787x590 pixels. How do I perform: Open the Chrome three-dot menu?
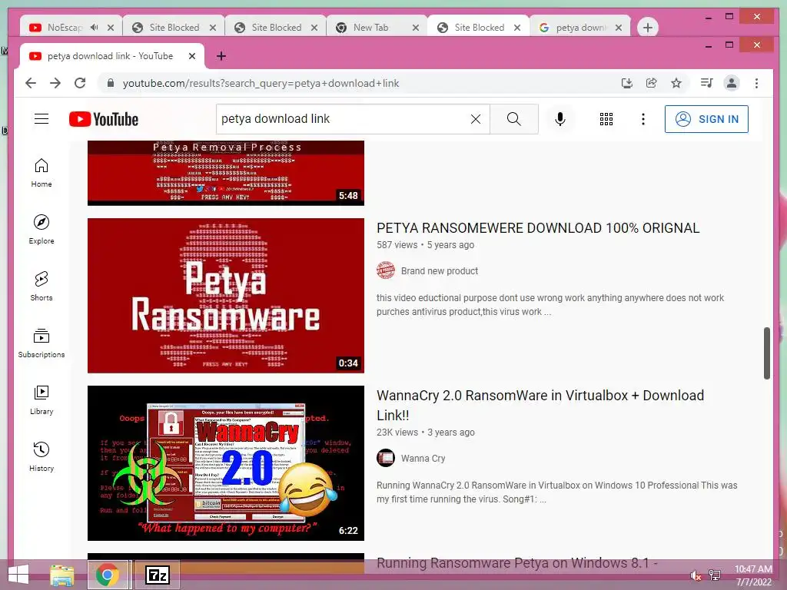click(x=756, y=83)
